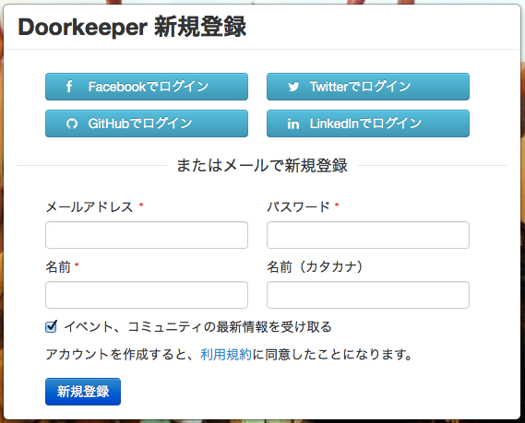Click the Twitter bird icon
The width and height of the screenshot is (525, 423).
(293, 87)
